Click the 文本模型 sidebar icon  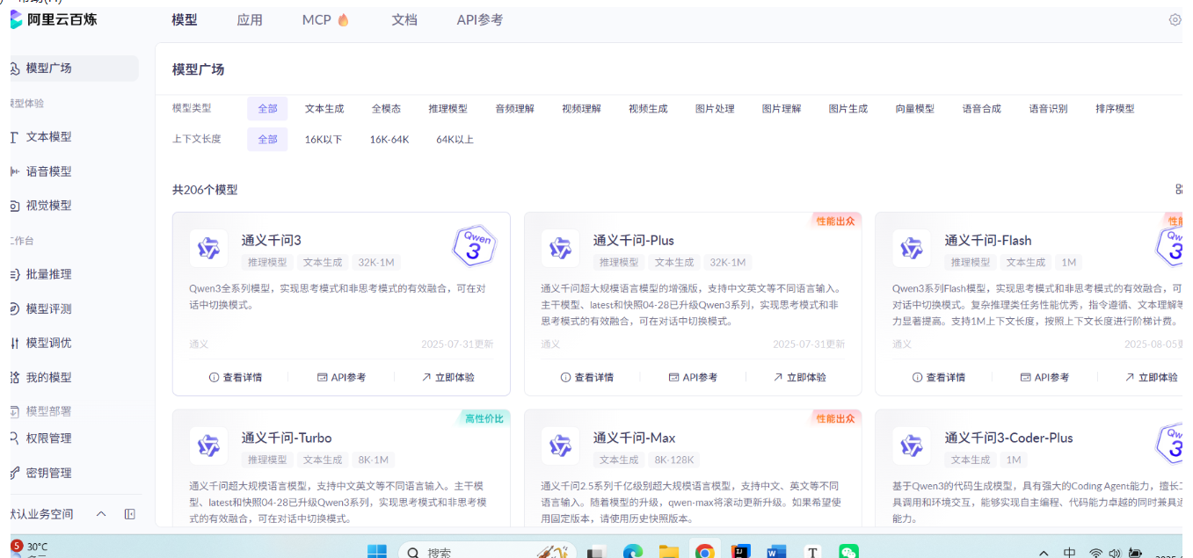tap(14, 137)
